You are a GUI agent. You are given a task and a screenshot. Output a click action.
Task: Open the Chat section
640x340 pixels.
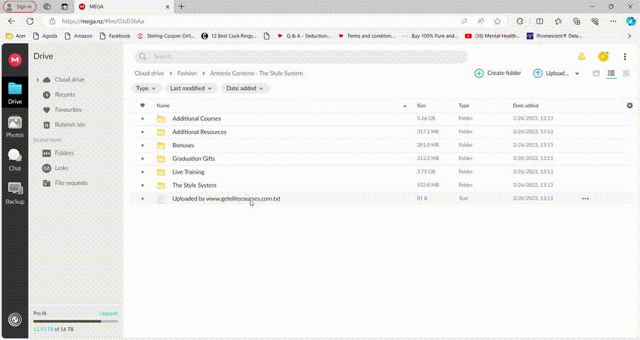tap(15, 159)
